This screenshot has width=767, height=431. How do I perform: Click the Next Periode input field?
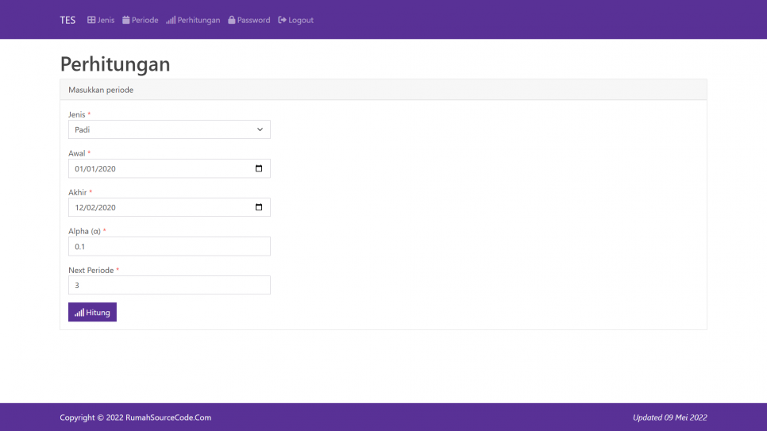tap(169, 285)
